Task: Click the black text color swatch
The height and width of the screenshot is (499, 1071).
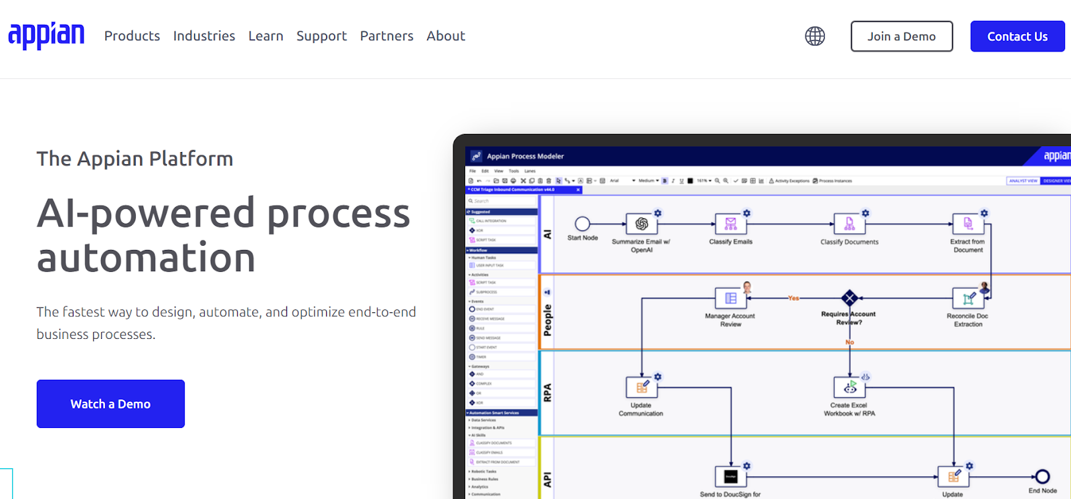Action: (x=690, y=181)
